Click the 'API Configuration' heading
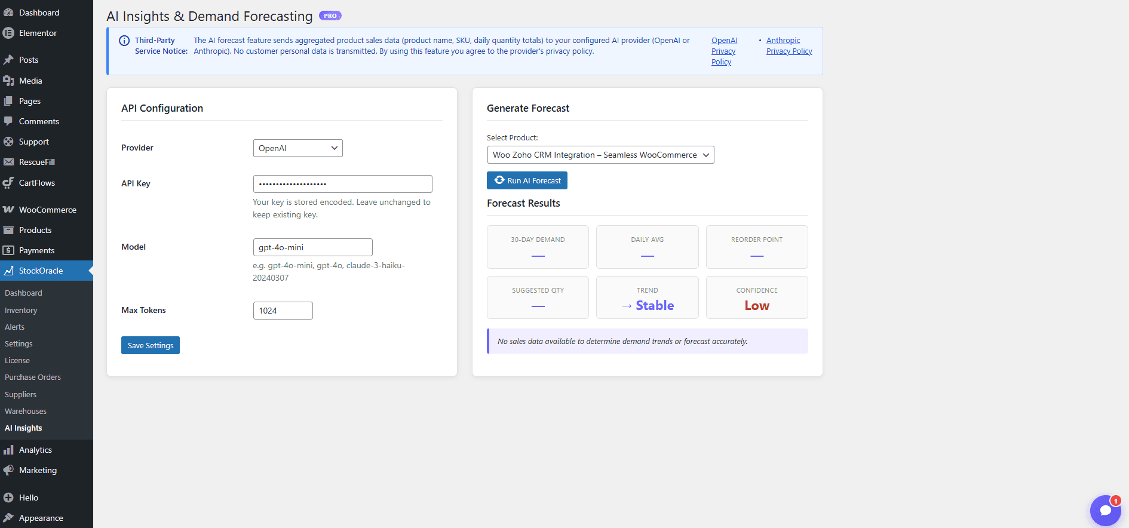 (x=162, y=108)
